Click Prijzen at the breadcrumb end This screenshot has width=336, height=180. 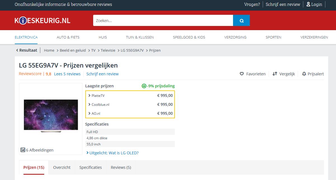coord(155,50)
